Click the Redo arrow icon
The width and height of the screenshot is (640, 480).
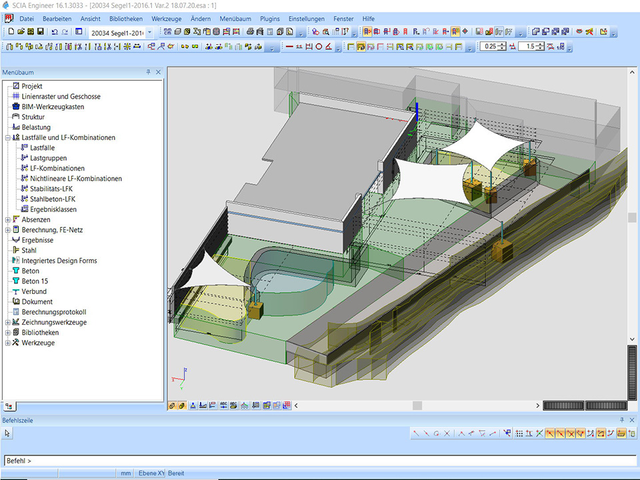tap(65, 32)
